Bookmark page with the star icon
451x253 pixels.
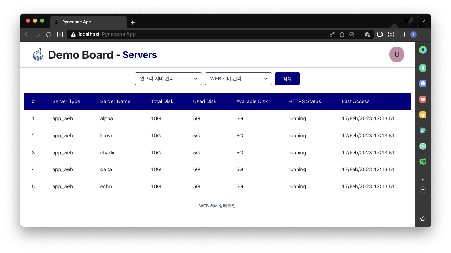coord(367,35)
